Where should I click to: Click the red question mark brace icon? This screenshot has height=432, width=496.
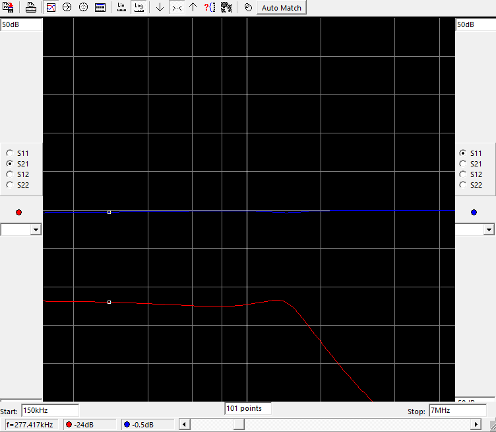209,7
